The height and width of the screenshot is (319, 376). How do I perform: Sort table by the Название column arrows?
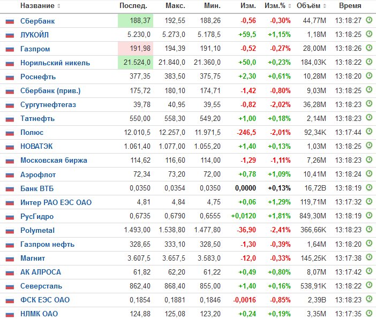[59, 6]
